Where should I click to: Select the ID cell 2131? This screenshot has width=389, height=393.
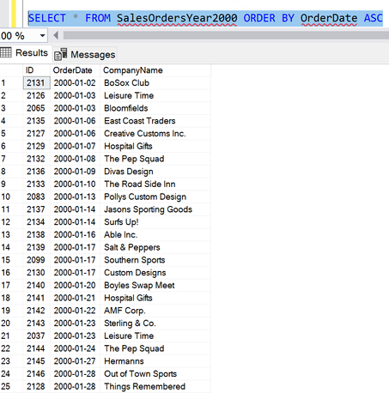tap(37, 83)
